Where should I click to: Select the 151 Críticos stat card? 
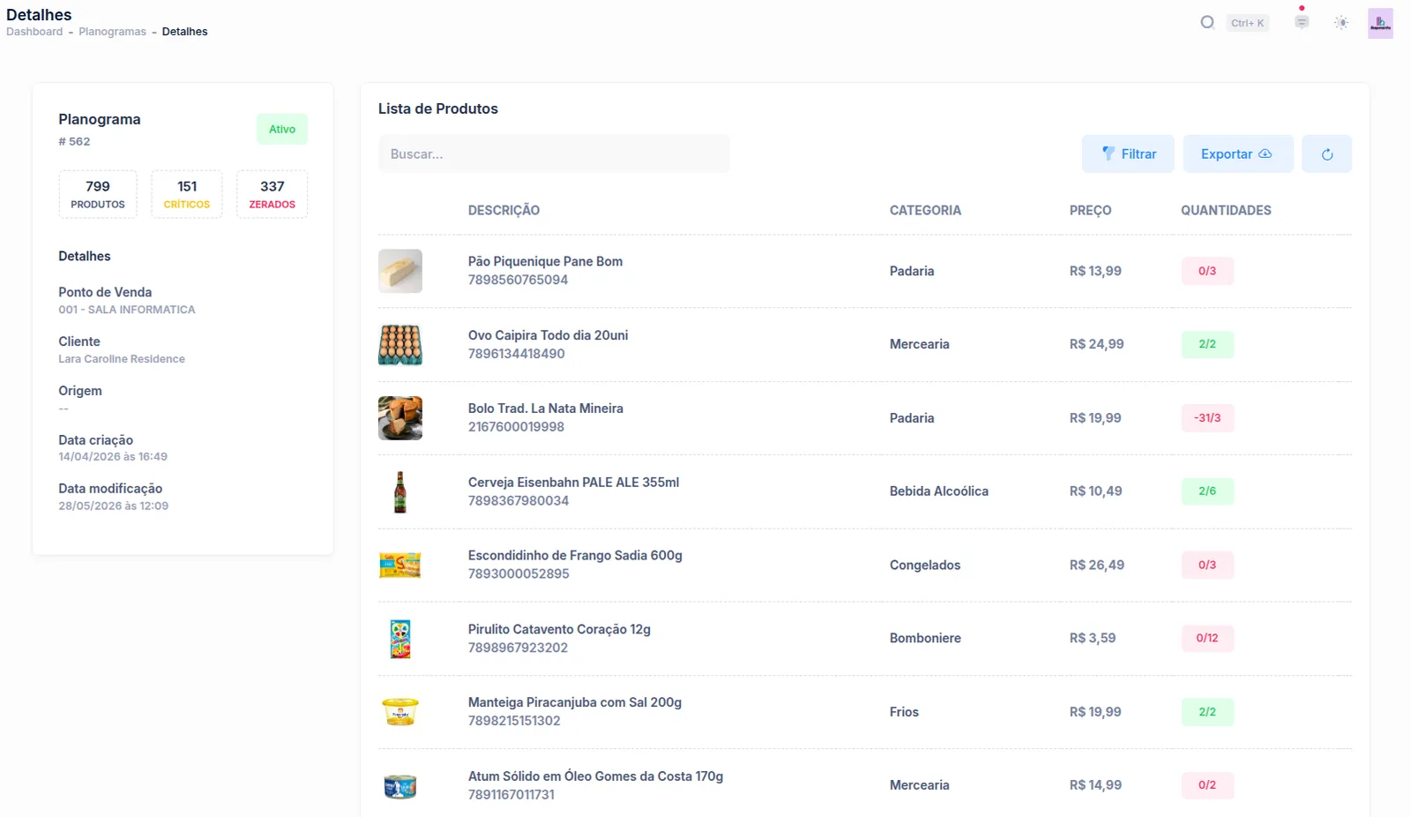187,194
